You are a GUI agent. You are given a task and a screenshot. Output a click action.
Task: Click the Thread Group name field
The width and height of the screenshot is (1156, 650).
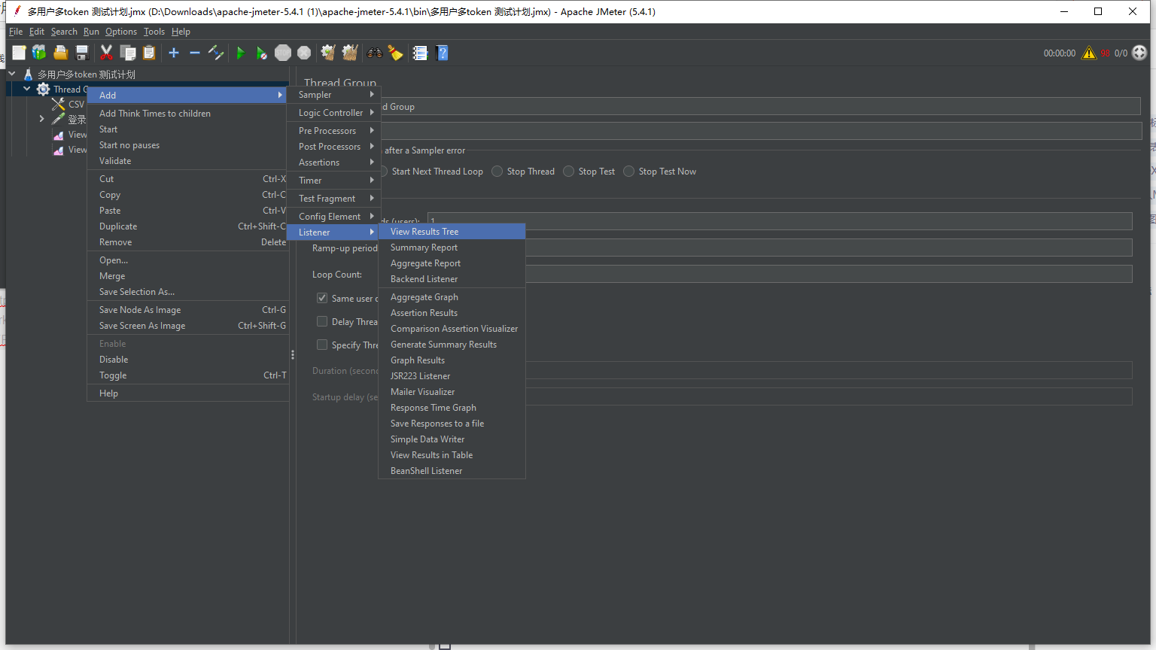tap(760, 106)
